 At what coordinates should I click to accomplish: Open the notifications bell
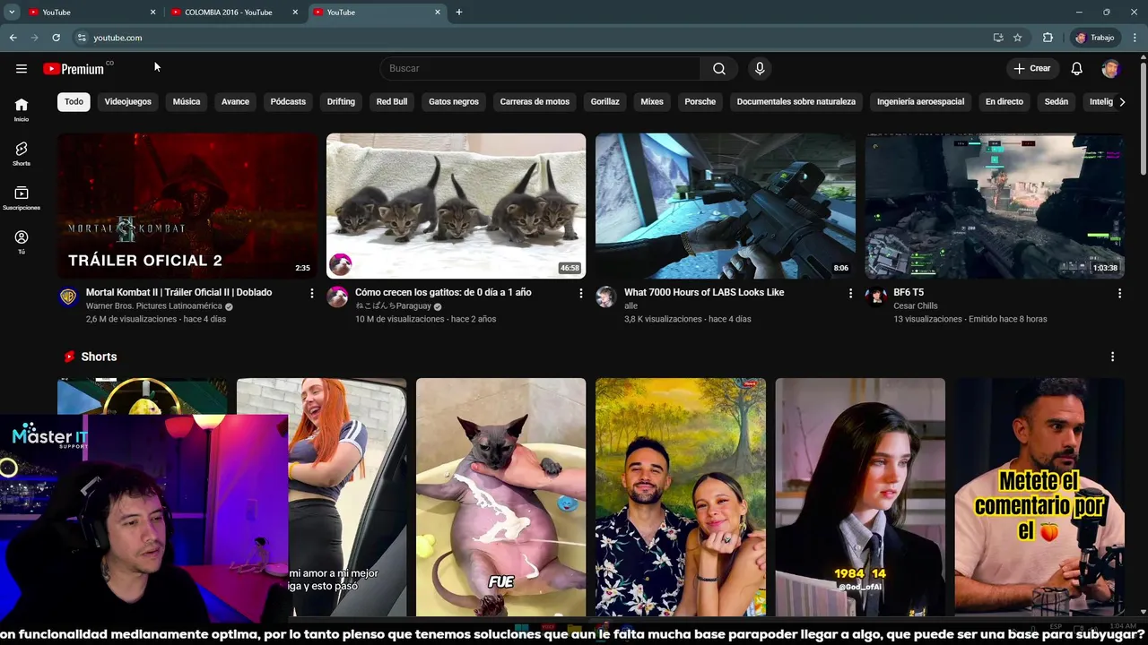1077,69
